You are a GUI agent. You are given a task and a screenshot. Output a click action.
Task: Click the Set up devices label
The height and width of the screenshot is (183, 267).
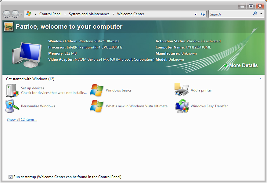point(33,88)
